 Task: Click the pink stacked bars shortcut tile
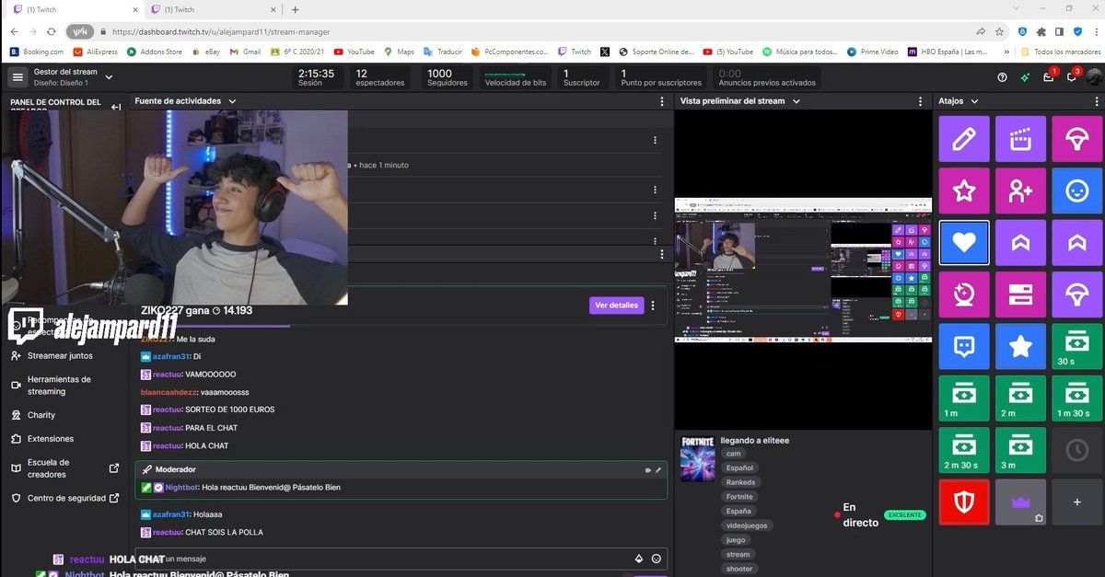tap(1020, 294)
